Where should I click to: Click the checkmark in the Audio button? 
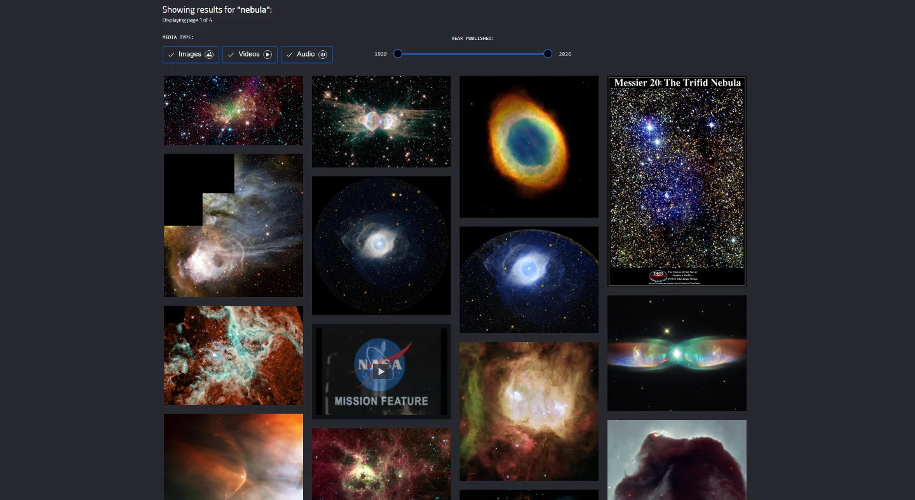tap(290, 55)
